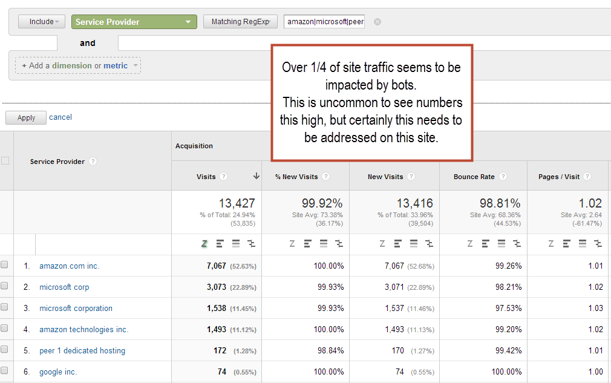Check the microsoft corporation row checkbox
Screen dimensions: 611x383
click(4, 307)
